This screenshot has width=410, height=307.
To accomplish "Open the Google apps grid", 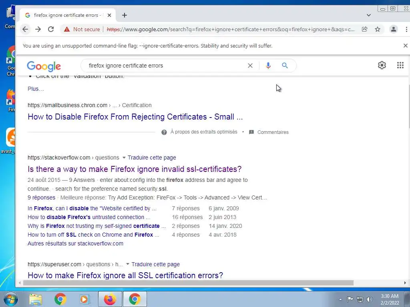I will 400,65.
